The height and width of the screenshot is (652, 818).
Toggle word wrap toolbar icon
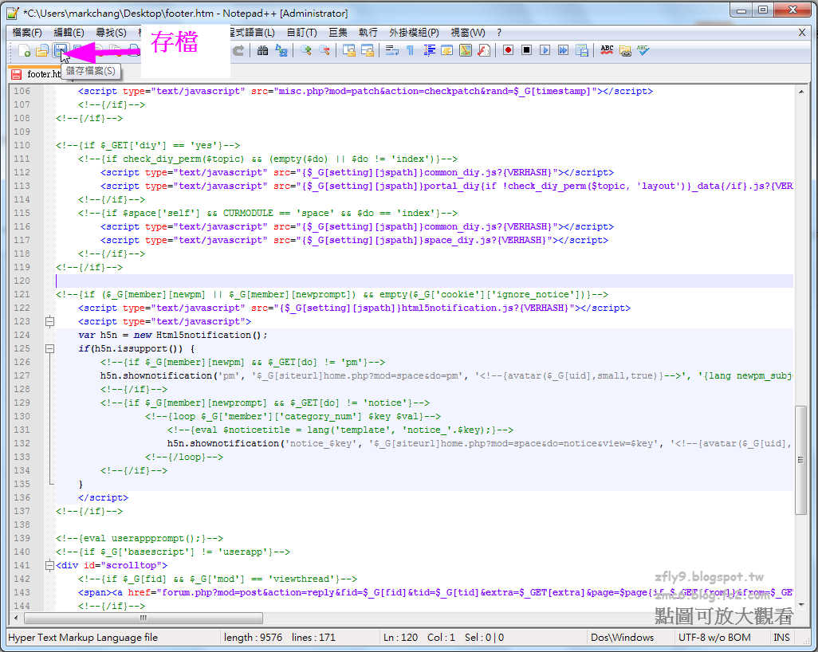(392, 50)
